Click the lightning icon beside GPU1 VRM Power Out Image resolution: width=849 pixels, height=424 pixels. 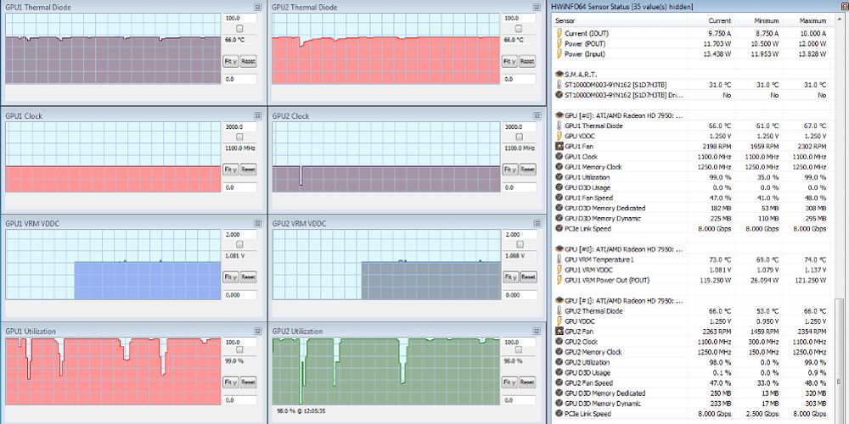[x=559, y=280]
